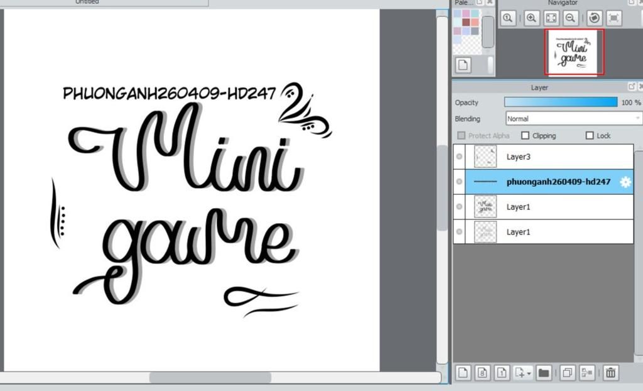Pick the pink orchid palette swatch
643x391 pixels.
(x=467, y=14)
